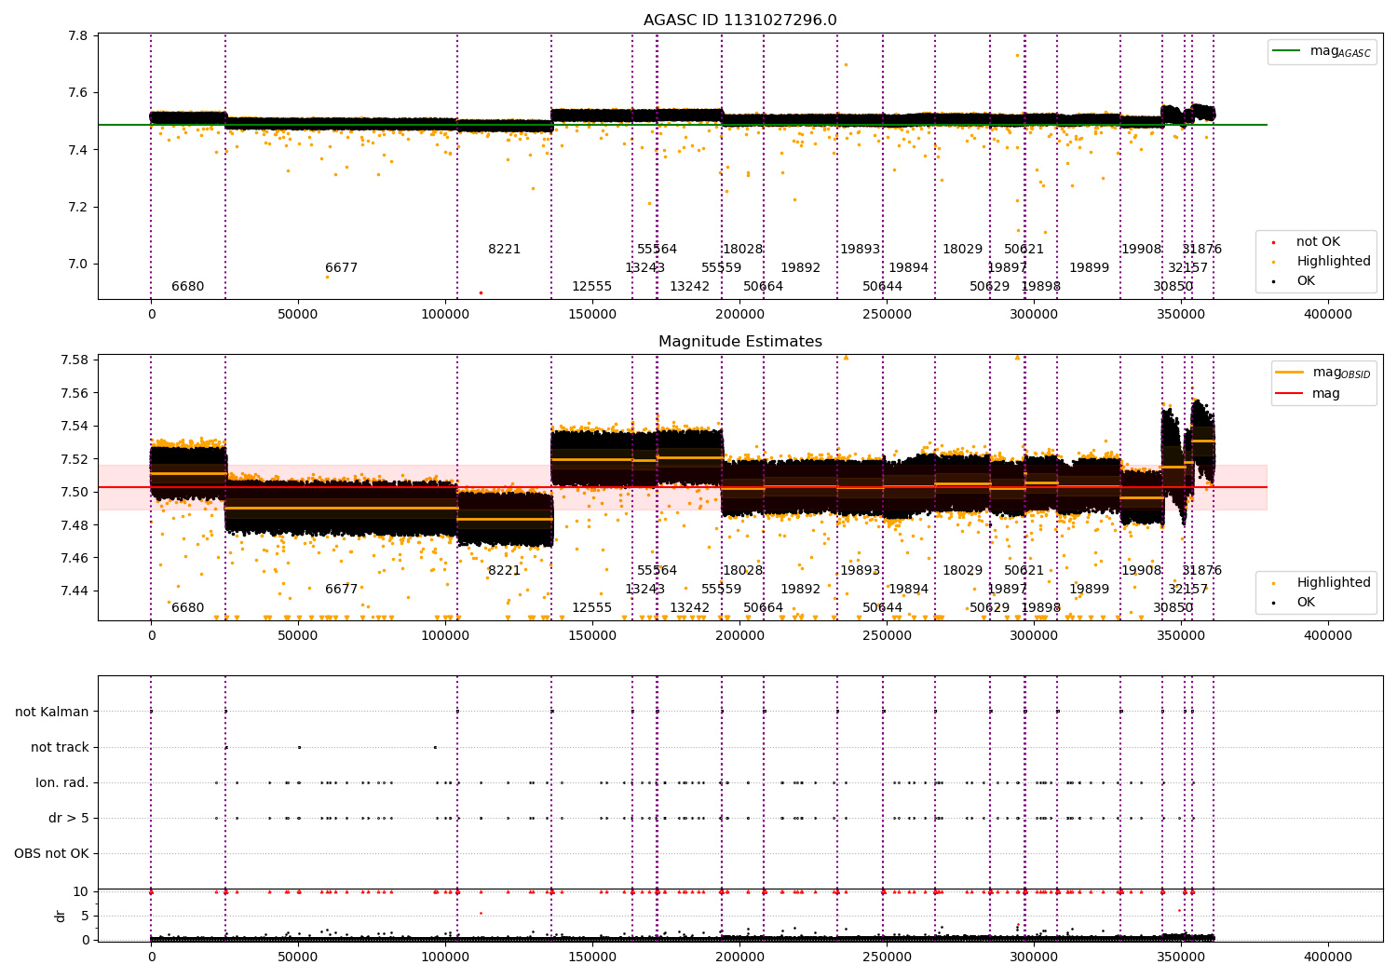Viewport: 1397px width, 978px height.
Task: Click the rotated "dr" axis label
Action: (x=61, y=916)
